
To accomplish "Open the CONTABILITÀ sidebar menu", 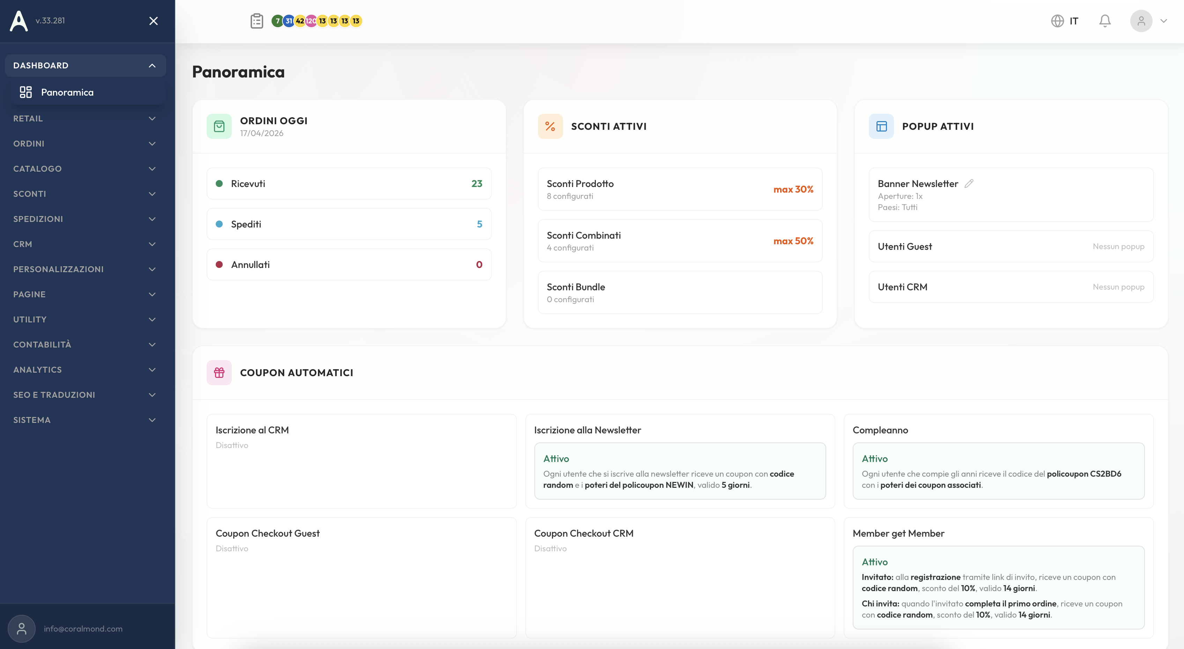I will [86, 344].
